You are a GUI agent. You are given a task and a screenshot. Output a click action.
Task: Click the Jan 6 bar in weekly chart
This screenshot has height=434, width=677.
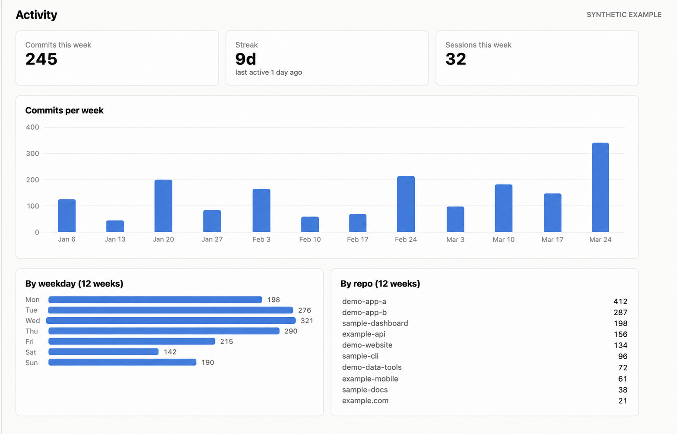67,216
